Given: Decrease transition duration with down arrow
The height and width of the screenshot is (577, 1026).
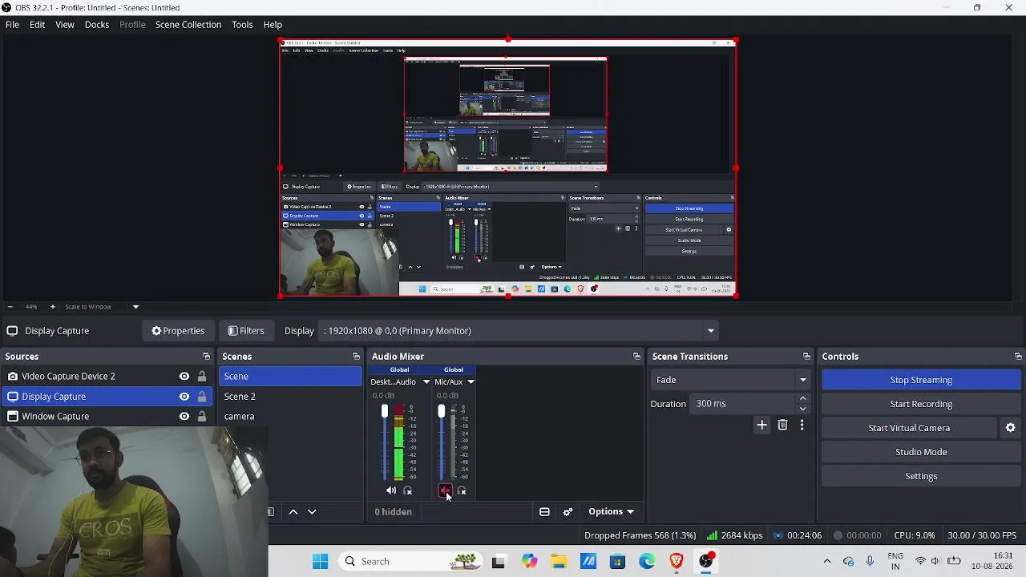Looking at the screenshot, I should click(803, 409).
